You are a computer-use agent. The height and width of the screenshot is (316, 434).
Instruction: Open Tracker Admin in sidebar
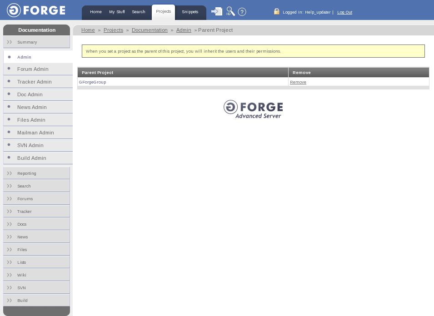38,82
